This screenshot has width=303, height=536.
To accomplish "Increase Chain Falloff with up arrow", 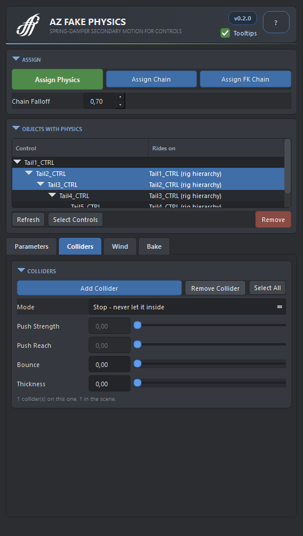I will pos(120,97).
